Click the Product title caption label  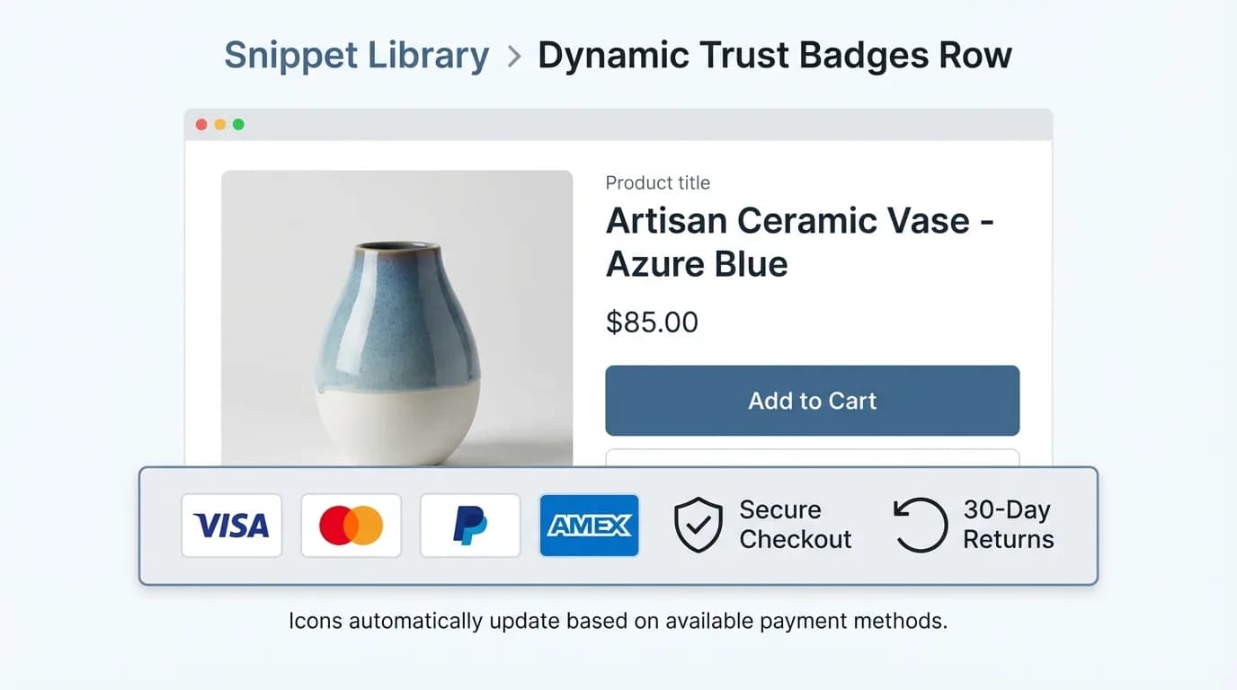(x=658, y=183)
